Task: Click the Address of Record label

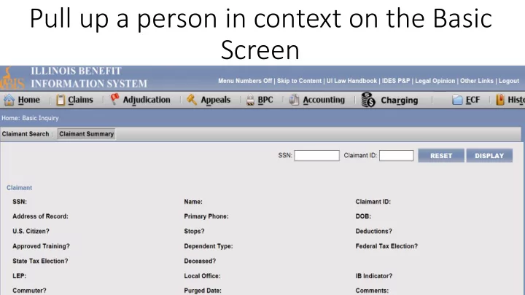Action: [40, 216]
